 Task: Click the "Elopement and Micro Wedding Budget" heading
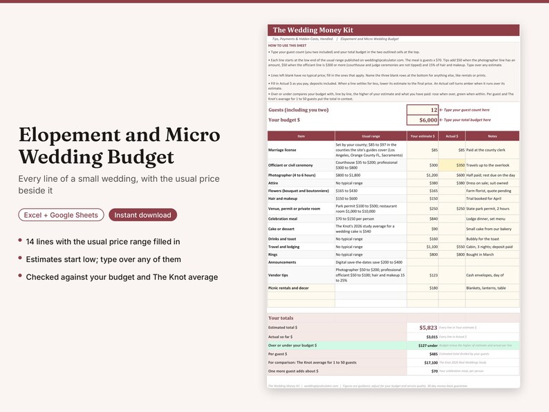tap(120, 146)
